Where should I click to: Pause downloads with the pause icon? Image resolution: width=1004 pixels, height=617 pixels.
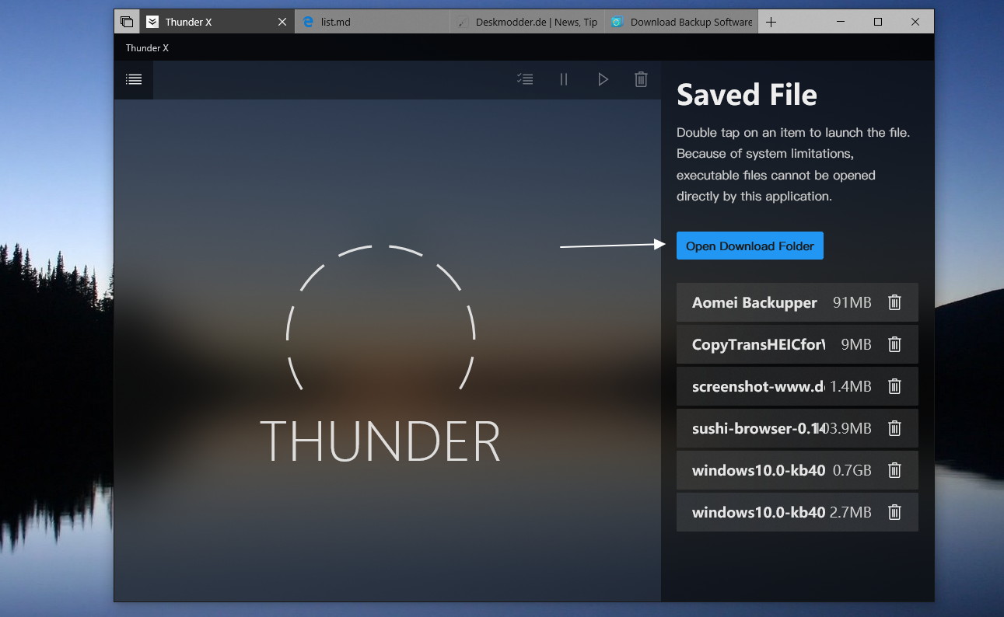click(x=564, y=79)
